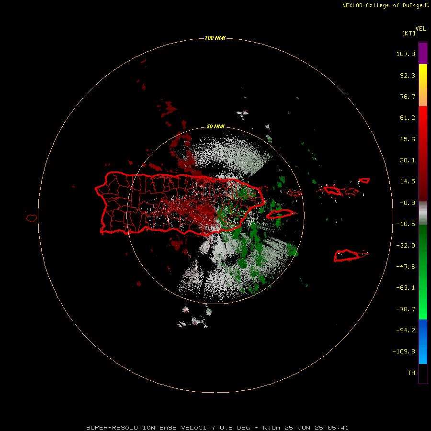Click the '50 NMI' range ring label
The image size is (431, 431).
215,126
